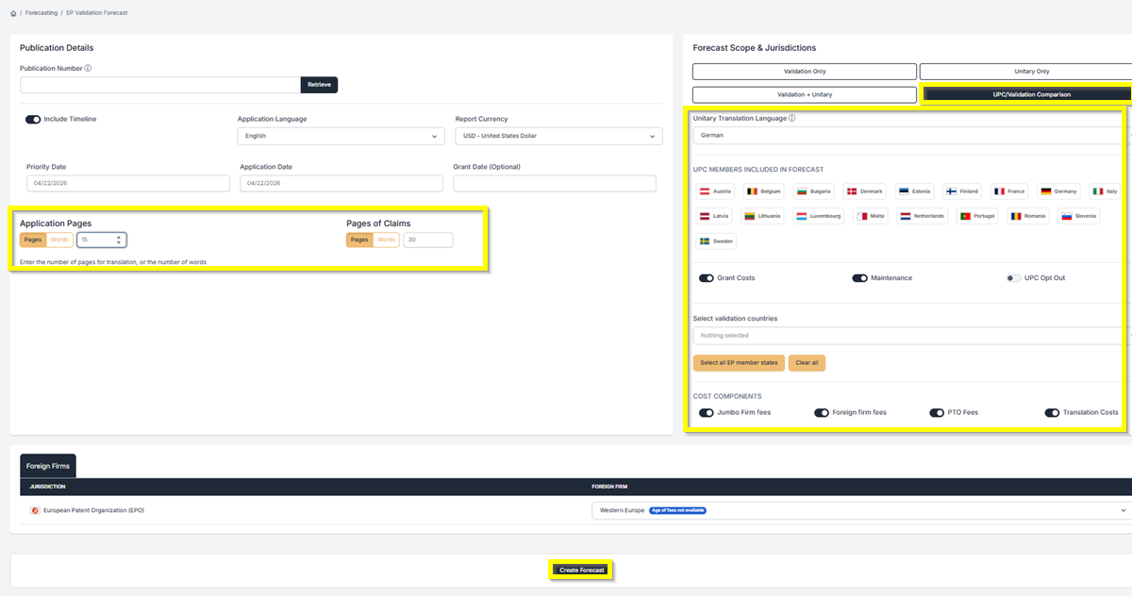
Task: Click the Application Date field
Action: 341,183
